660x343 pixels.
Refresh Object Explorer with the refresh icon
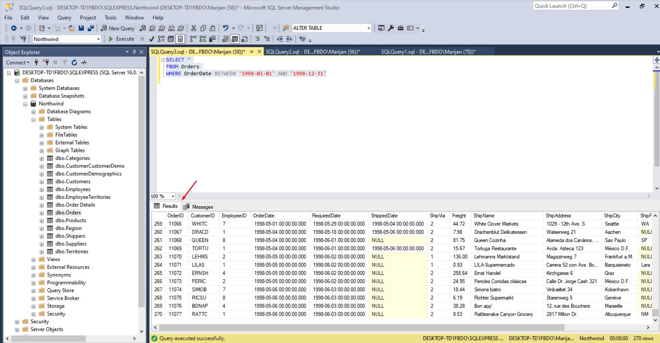click(x=74, y=62)
